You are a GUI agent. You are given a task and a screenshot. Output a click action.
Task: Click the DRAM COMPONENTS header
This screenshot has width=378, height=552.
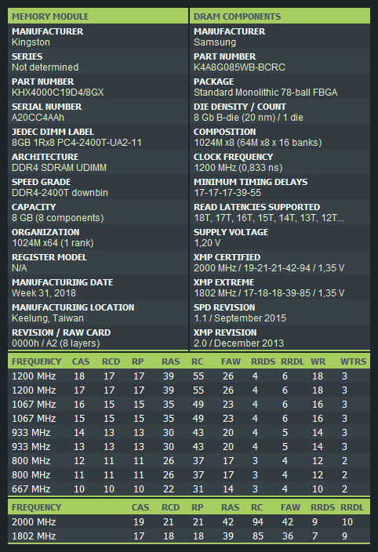coord(280,16)
